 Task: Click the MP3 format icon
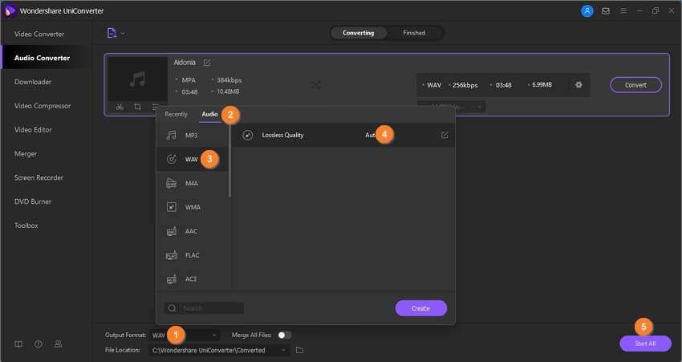(x=172, y=136)
